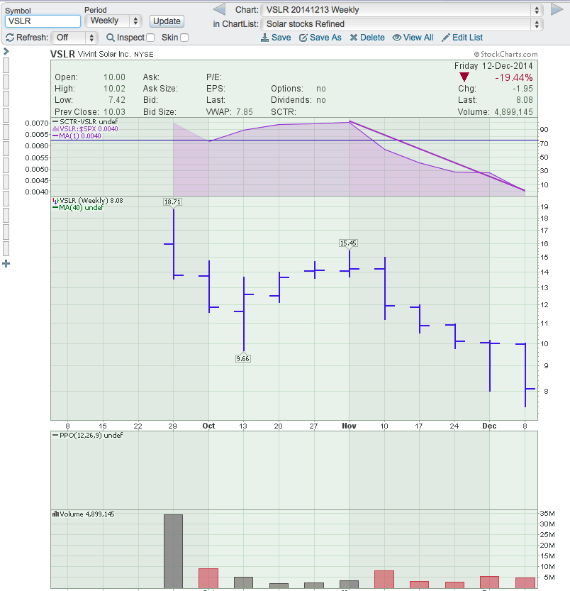Click the tallest gray volume bar
The height and width of the screenshot is (591, 570).
tap(173, 551)
